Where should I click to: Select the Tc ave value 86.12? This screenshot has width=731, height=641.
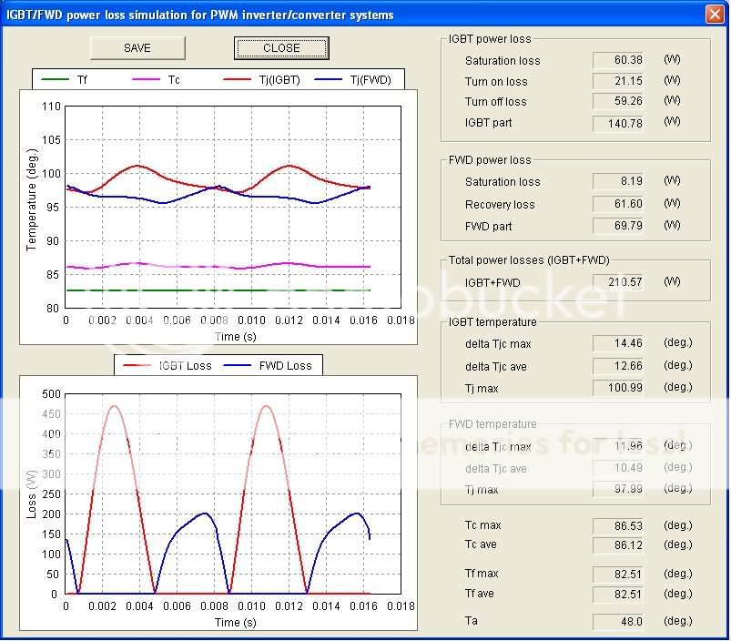(618, 545)
